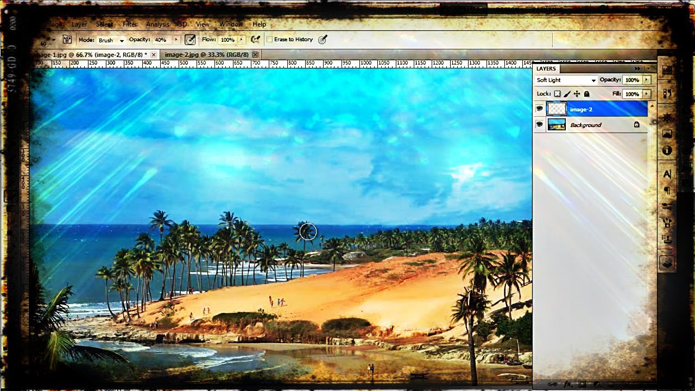The width and height of the screenshot is (695, 391).
Task: Lock image pixels brush icon
Action: pyautogui.click(x=567, y=94)
